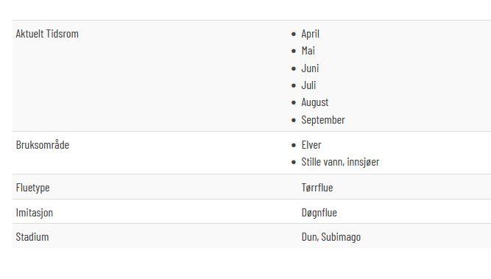Click the 'Dun, Subimago' value text
Viewport: 491px width, 279px height.
(331, 237)
